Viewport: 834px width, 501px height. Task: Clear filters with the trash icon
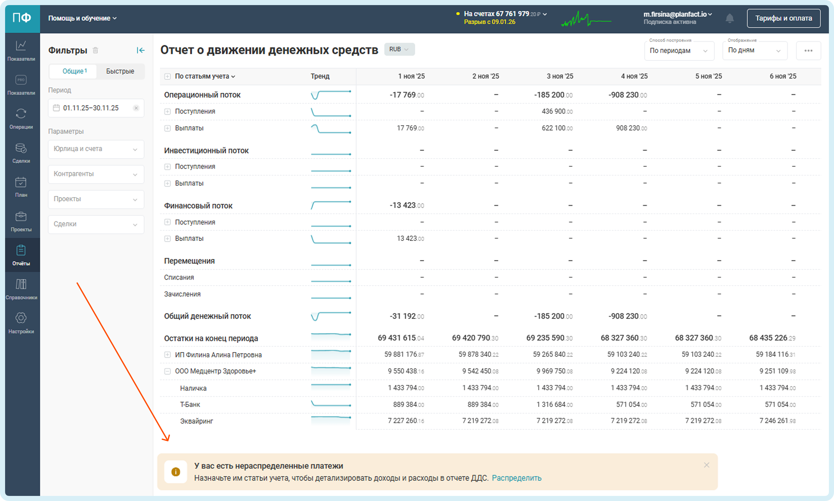pos(96,50)
